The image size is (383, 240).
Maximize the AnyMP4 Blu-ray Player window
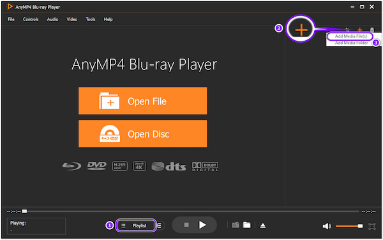coord(362,7)
